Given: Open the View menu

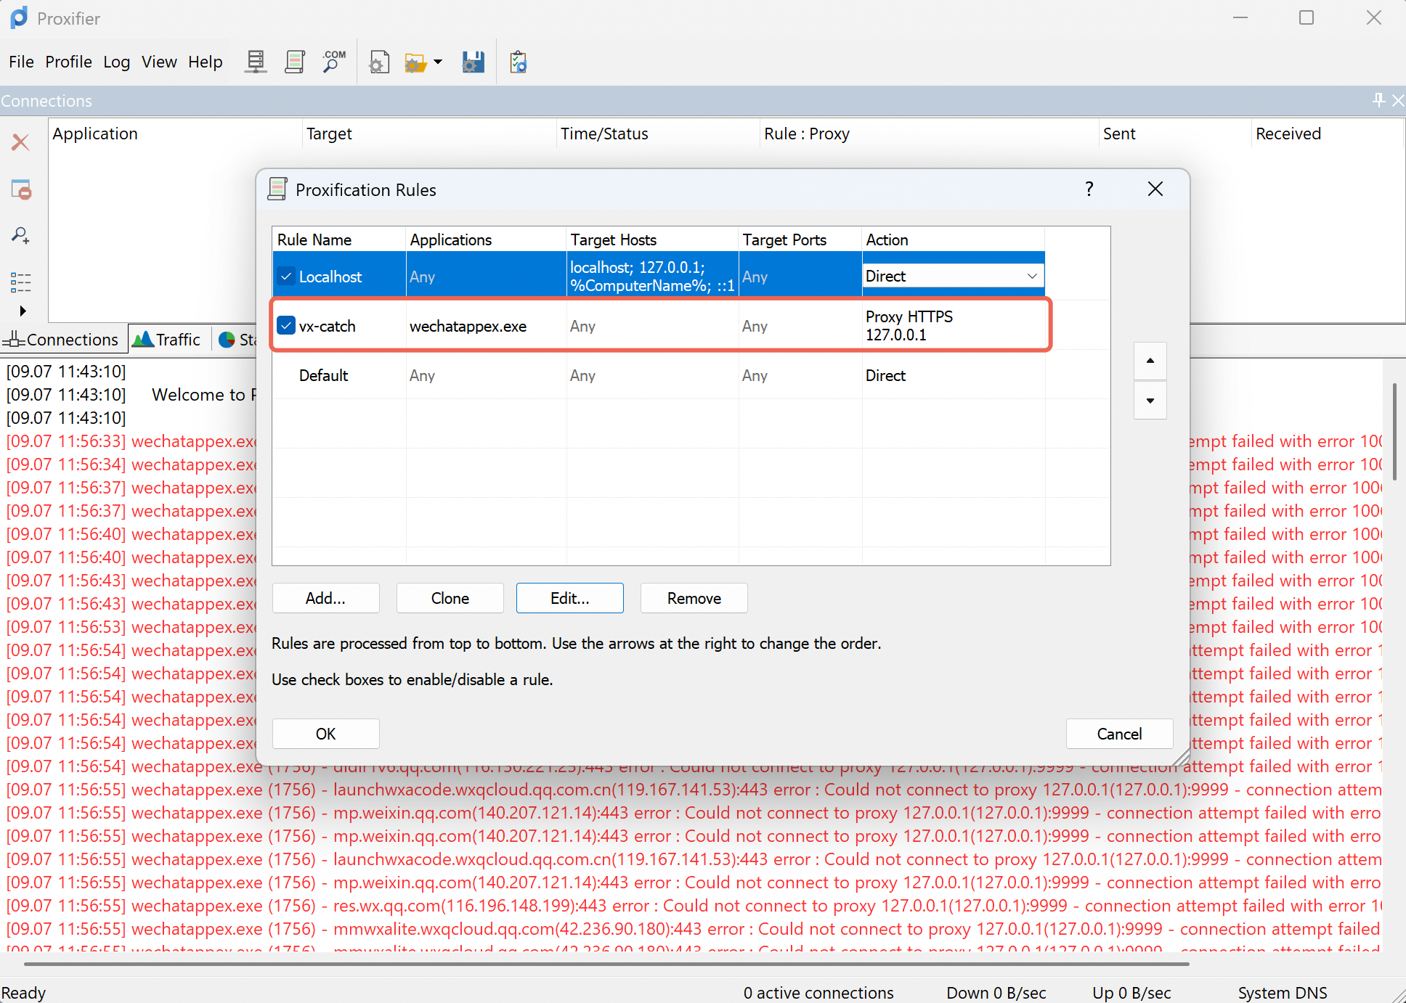Looking at the screenshot, I should (159, 62).
